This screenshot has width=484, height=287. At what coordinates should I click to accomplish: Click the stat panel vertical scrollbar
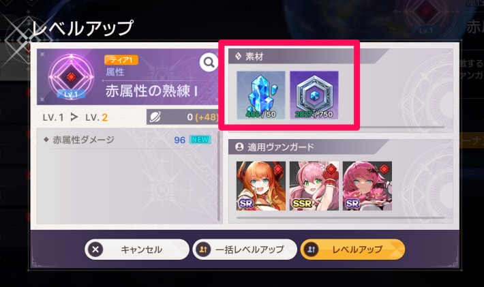point(219,176)
